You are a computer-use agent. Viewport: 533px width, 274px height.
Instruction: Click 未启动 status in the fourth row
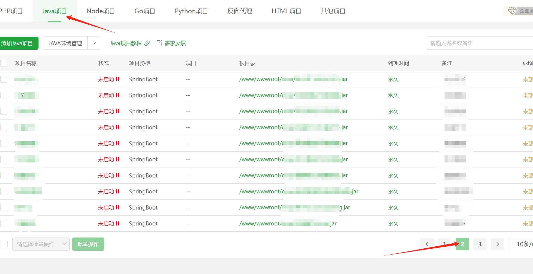(109, 127)
